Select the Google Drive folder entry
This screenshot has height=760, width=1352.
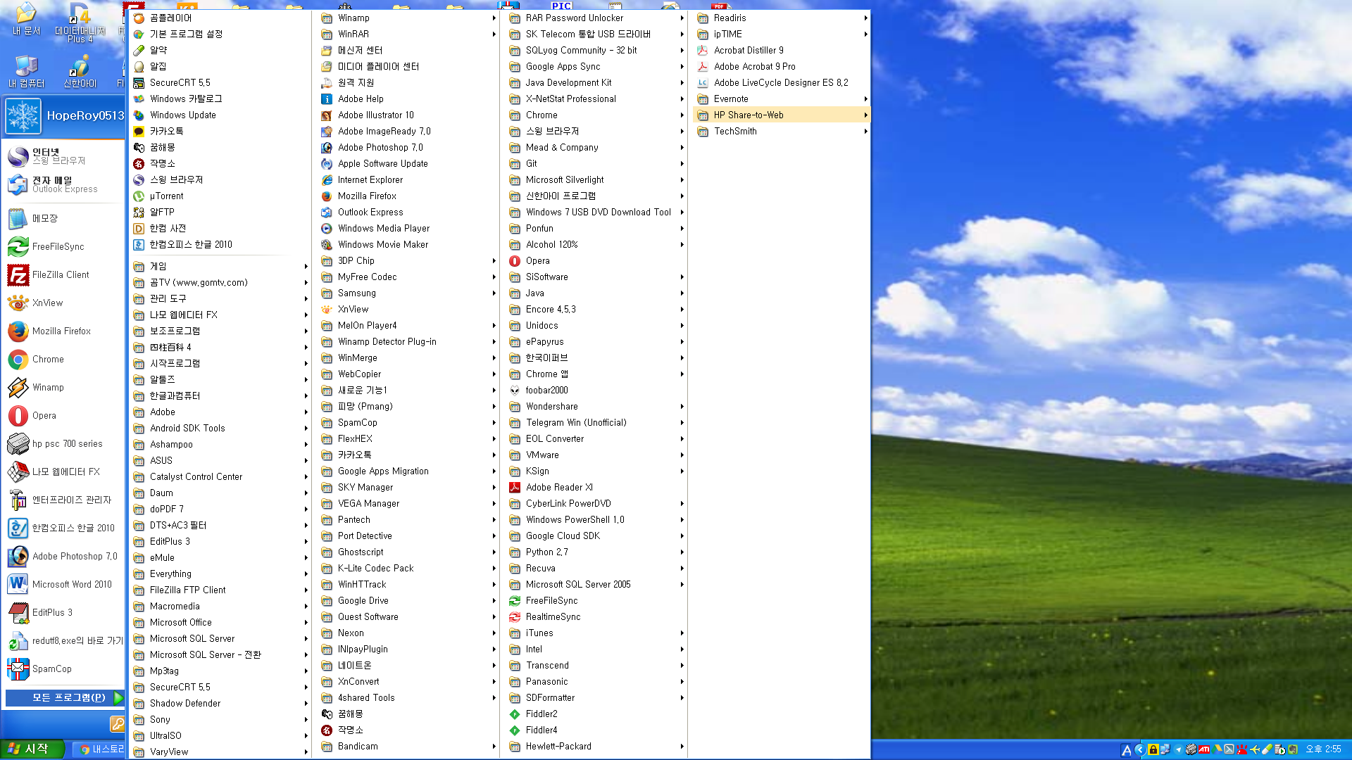408,600
